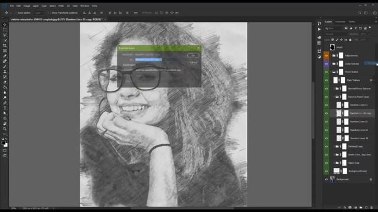Click OK in Duplicate Layer dialog
Screen dimensions: 378x212
click(193, 55)
